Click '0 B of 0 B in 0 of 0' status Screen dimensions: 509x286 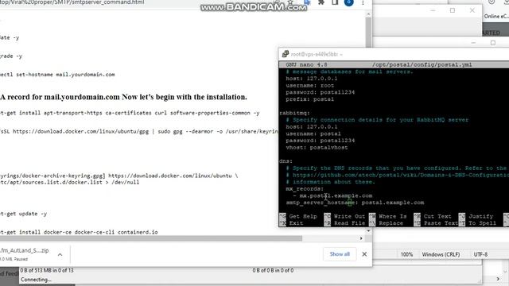pos(273,270)
